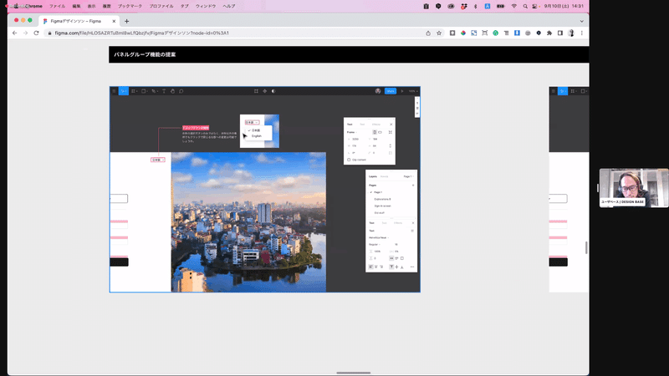
Task: Click the font size field showing 16
Action: pyautogui.click(x=396, y=245)
